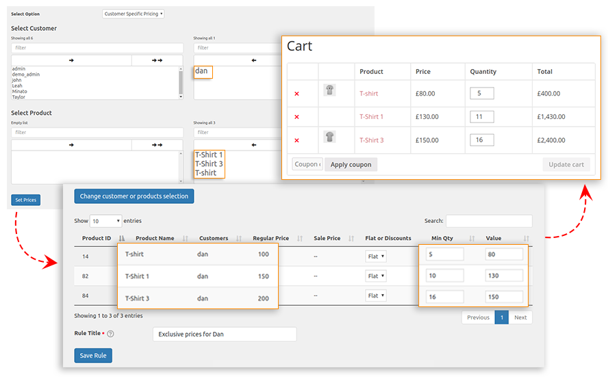This screenshot has width=608, height=381.
Task: Select demo_admin in customer list
Action: [x=25, y=75]
